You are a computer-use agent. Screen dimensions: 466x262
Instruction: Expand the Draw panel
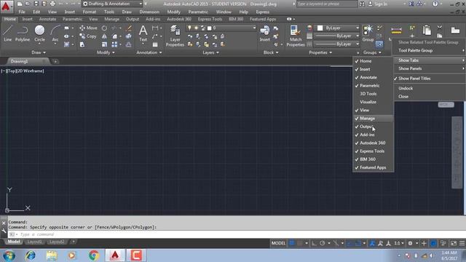[x=39, y=52]
